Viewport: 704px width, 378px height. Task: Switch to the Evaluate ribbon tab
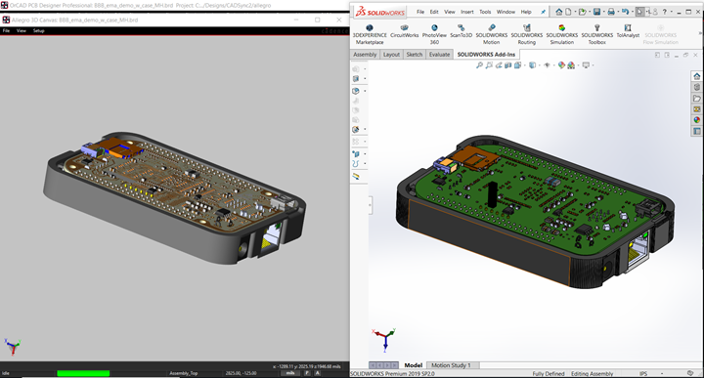coord(439,55)
